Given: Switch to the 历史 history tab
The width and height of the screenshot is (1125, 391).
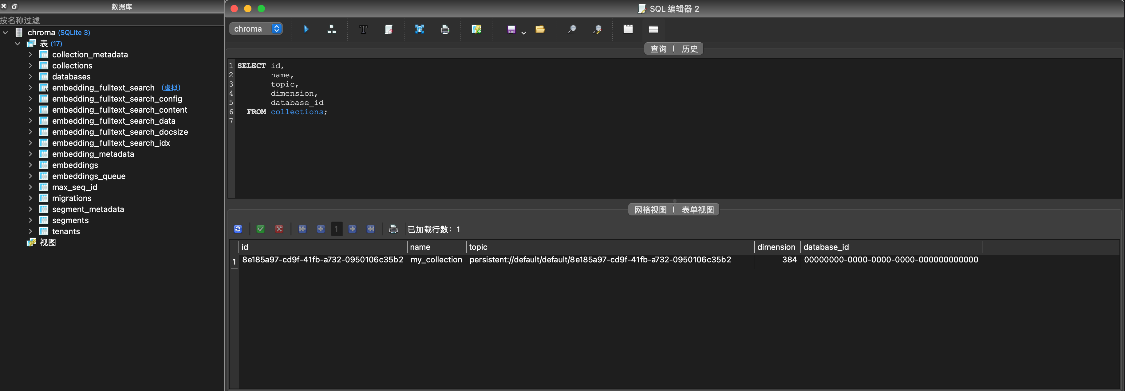Looking at the screenshot, I should pos(689,49).
